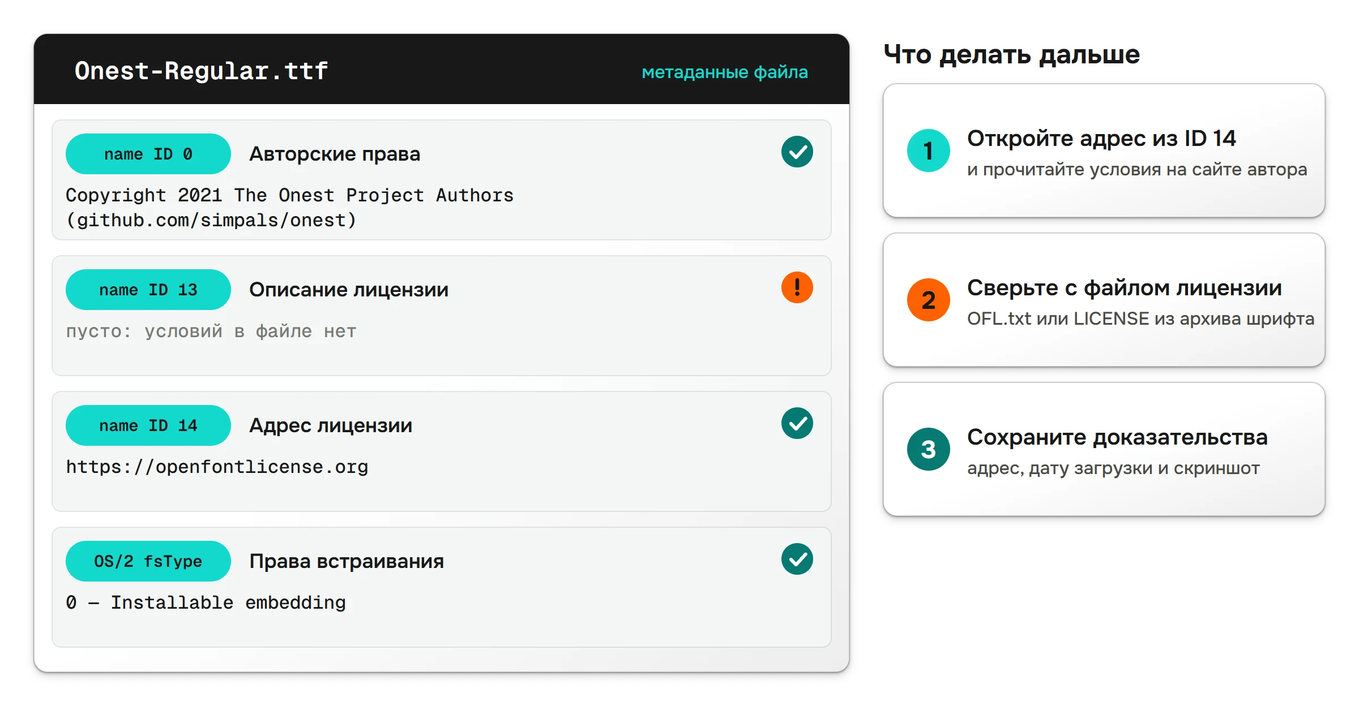
Task: Click the green checkmark beside Адрес лицензии
Action: [x=797, y=423]
